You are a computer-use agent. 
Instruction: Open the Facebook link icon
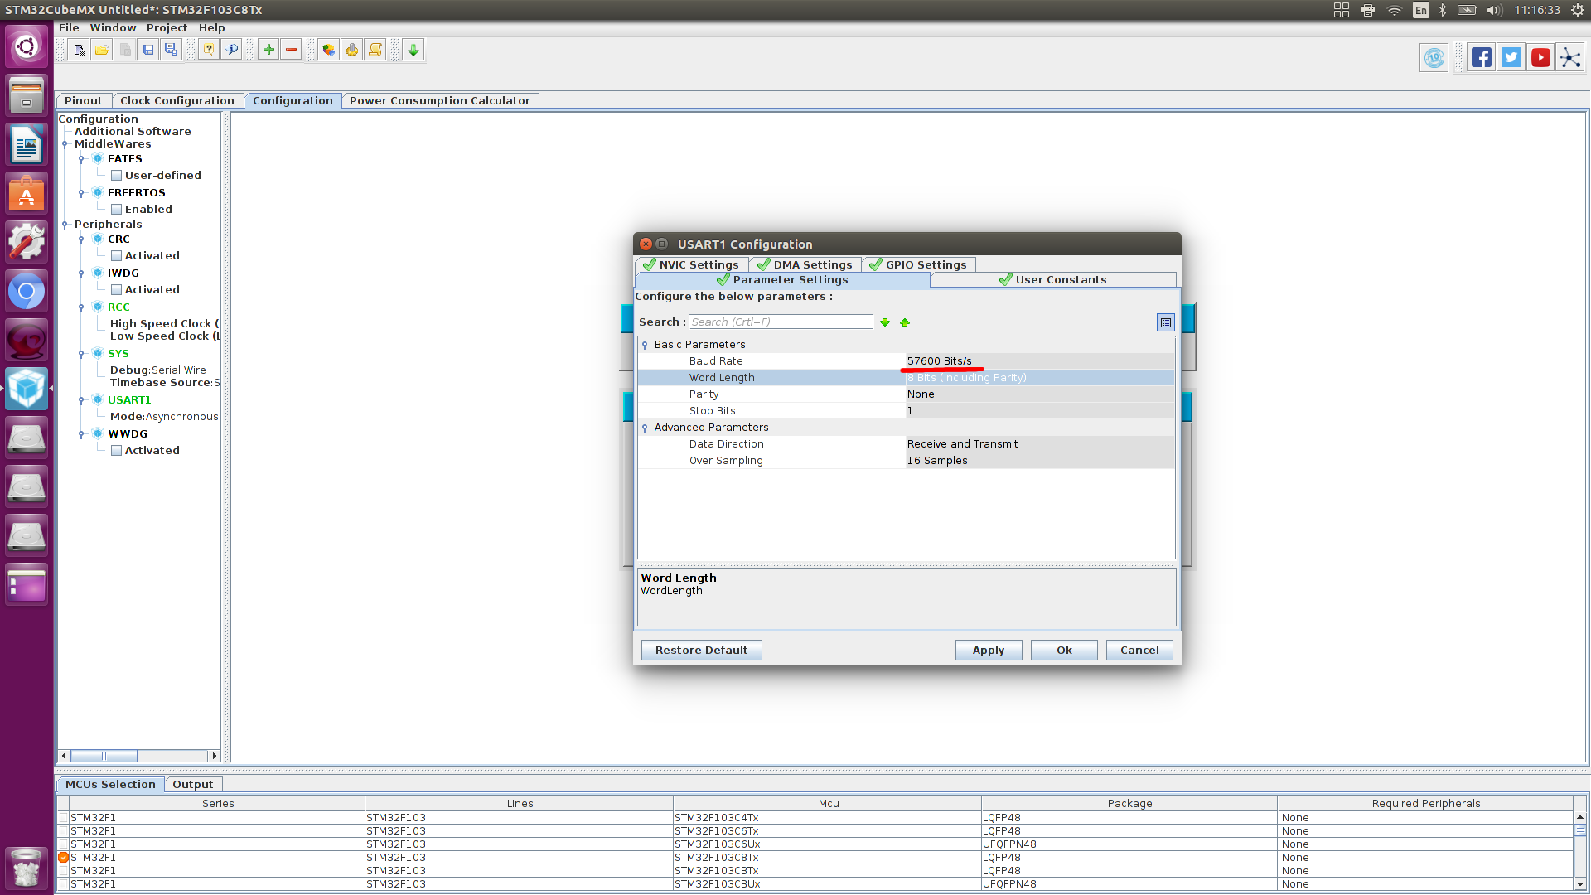coord(1482,58)
